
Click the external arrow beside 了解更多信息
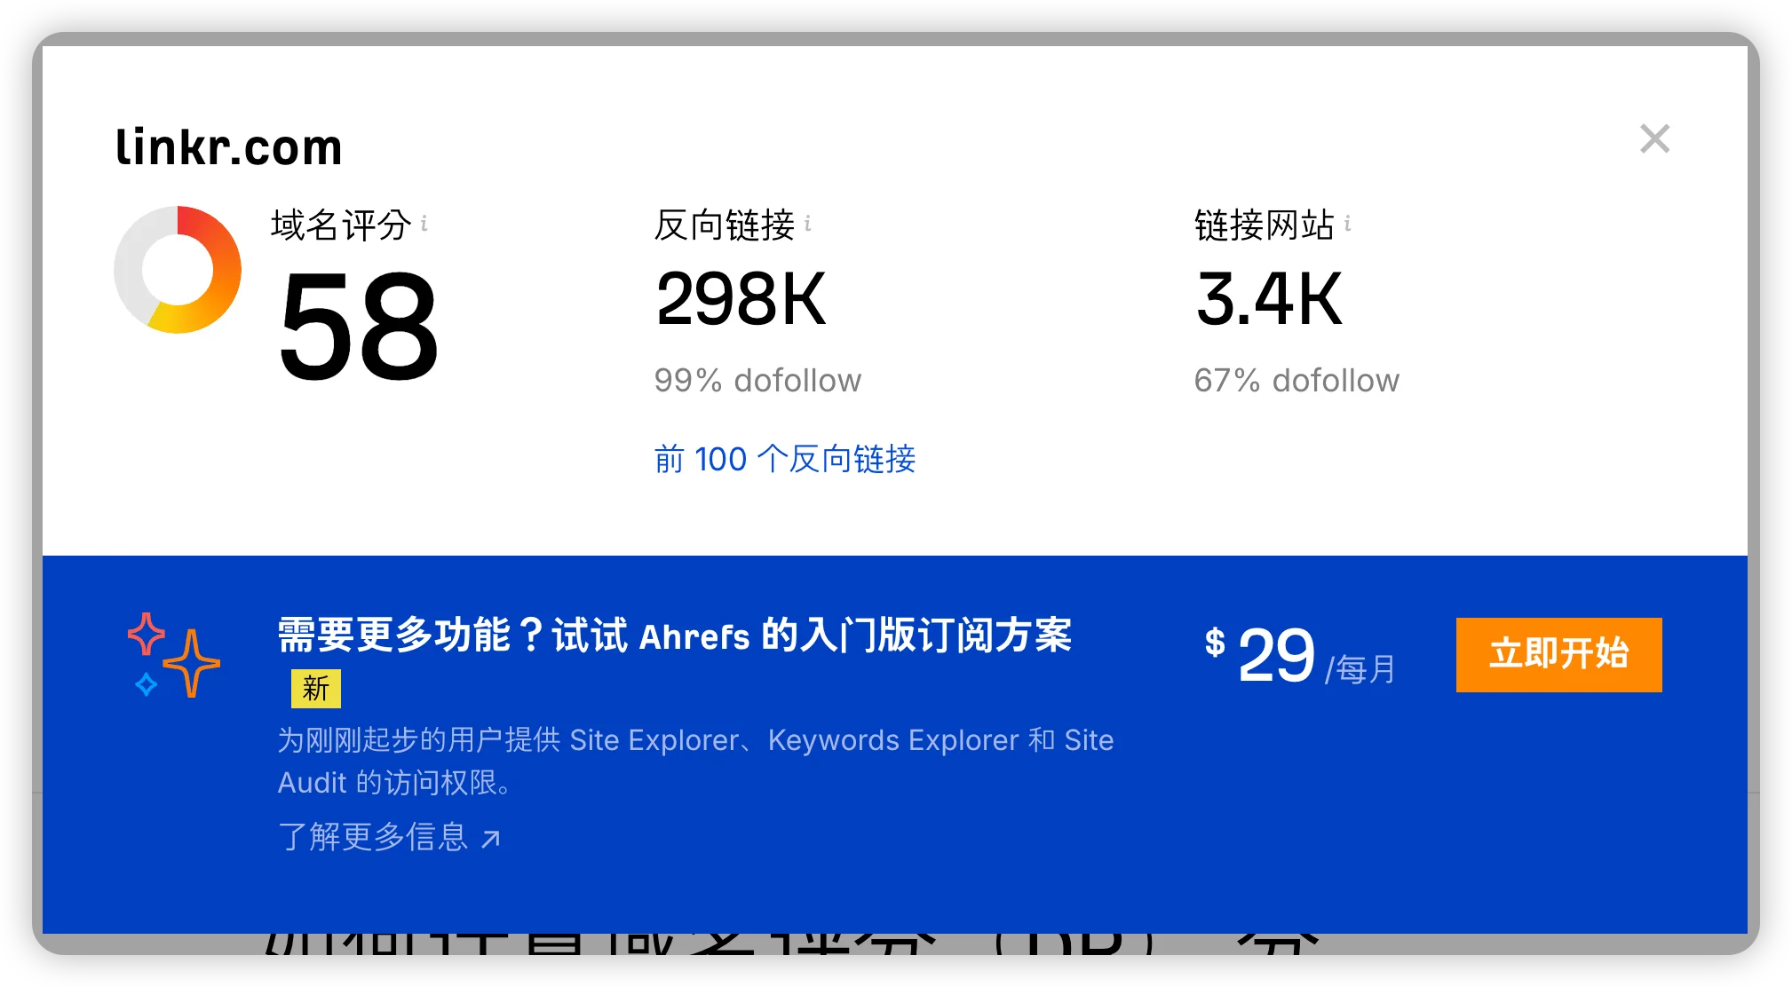tap(490, 838)
